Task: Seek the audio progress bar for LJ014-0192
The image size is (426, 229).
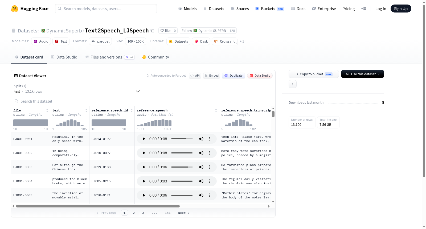Action: tap(182, 139)
